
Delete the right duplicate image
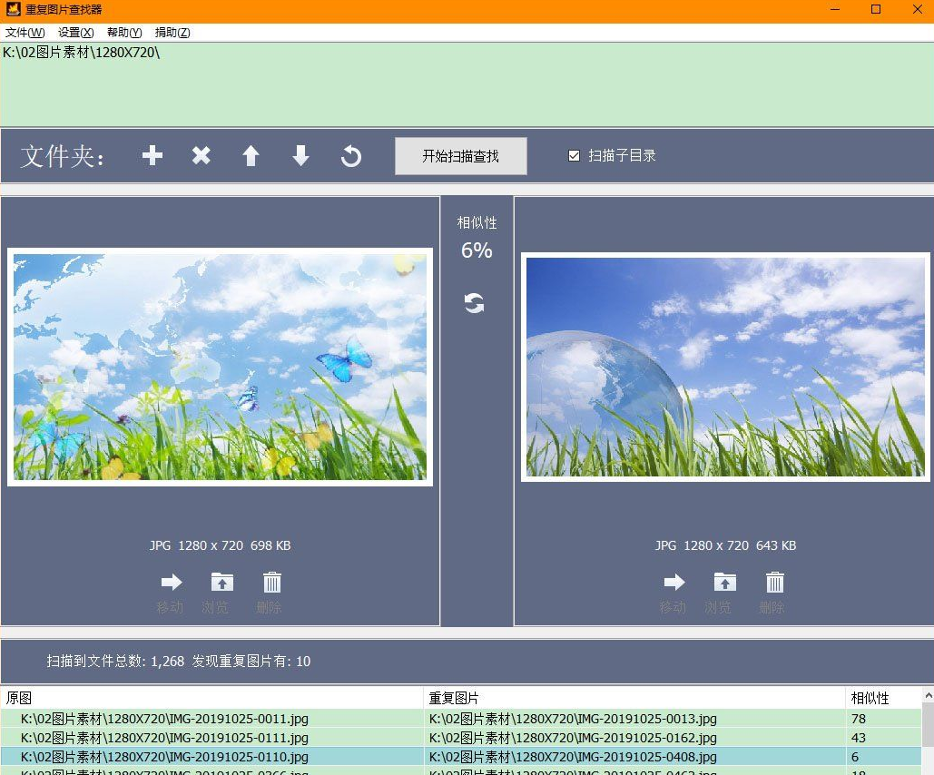coord(774,583)
